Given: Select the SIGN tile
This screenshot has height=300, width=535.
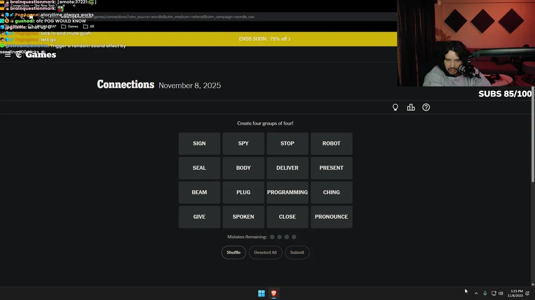Looking at the screenshot, I should point(199,143).
